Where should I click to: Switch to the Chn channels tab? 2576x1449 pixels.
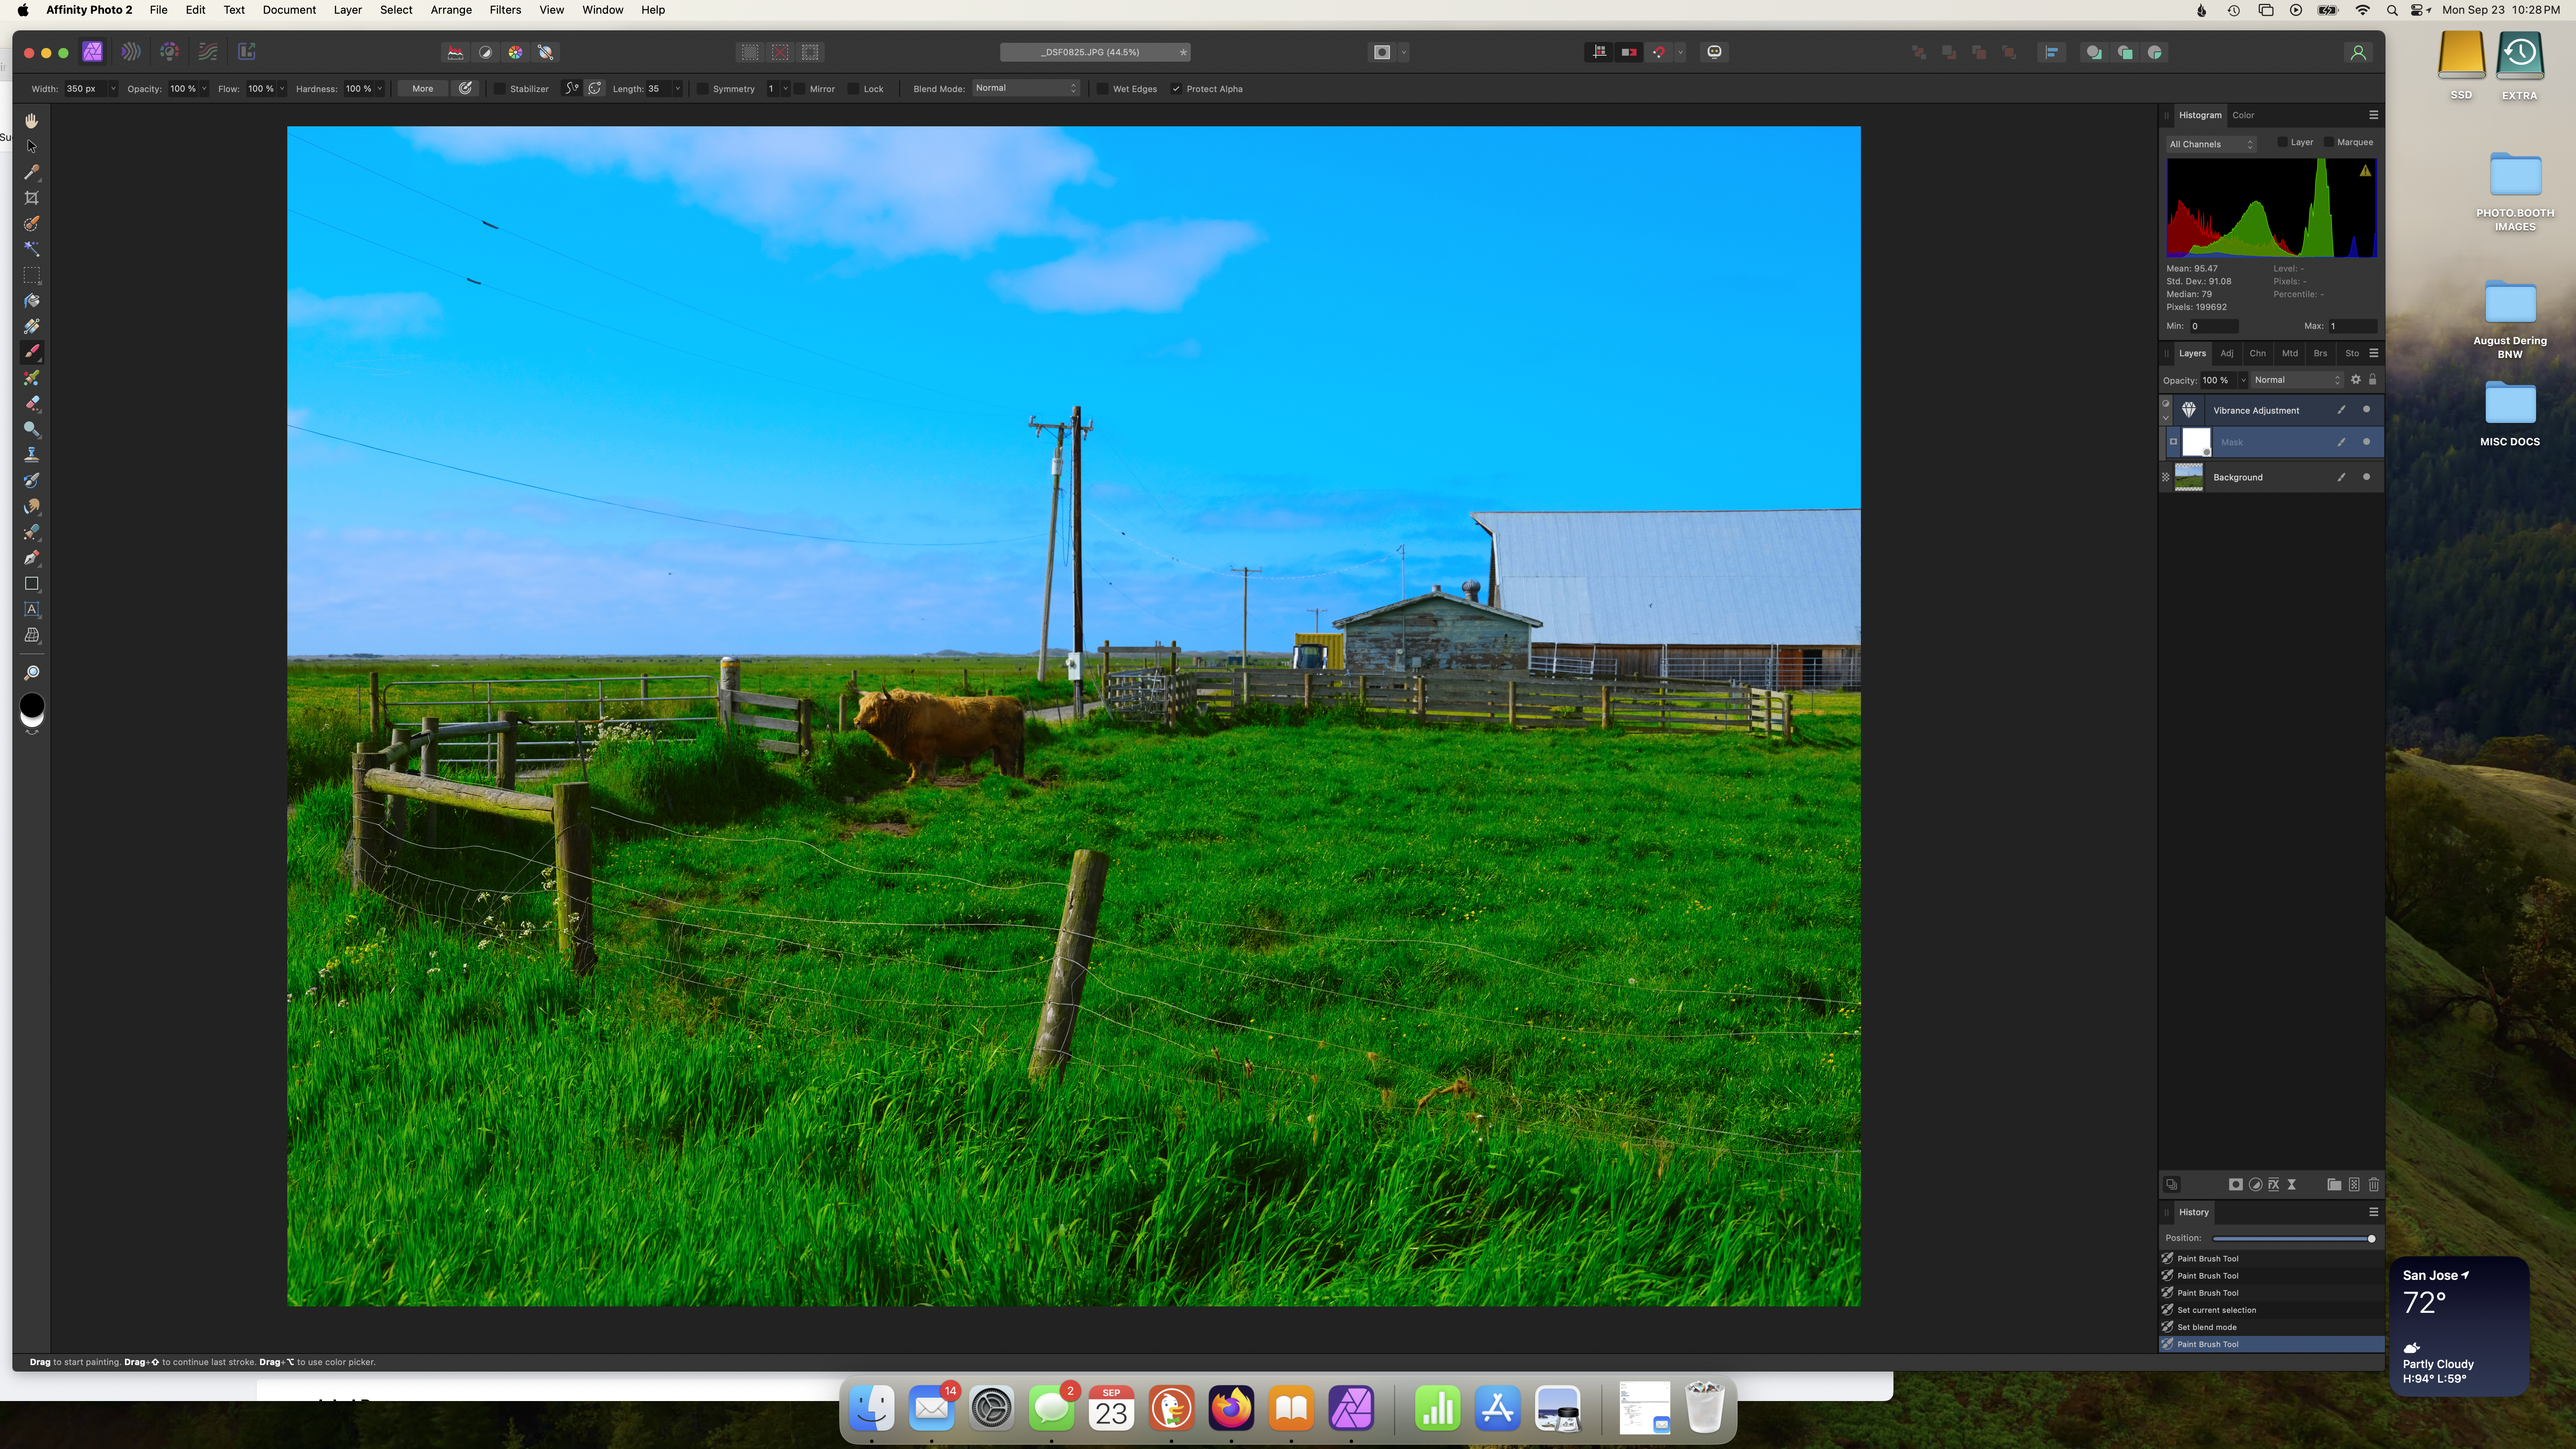[x=2257, y=353]
